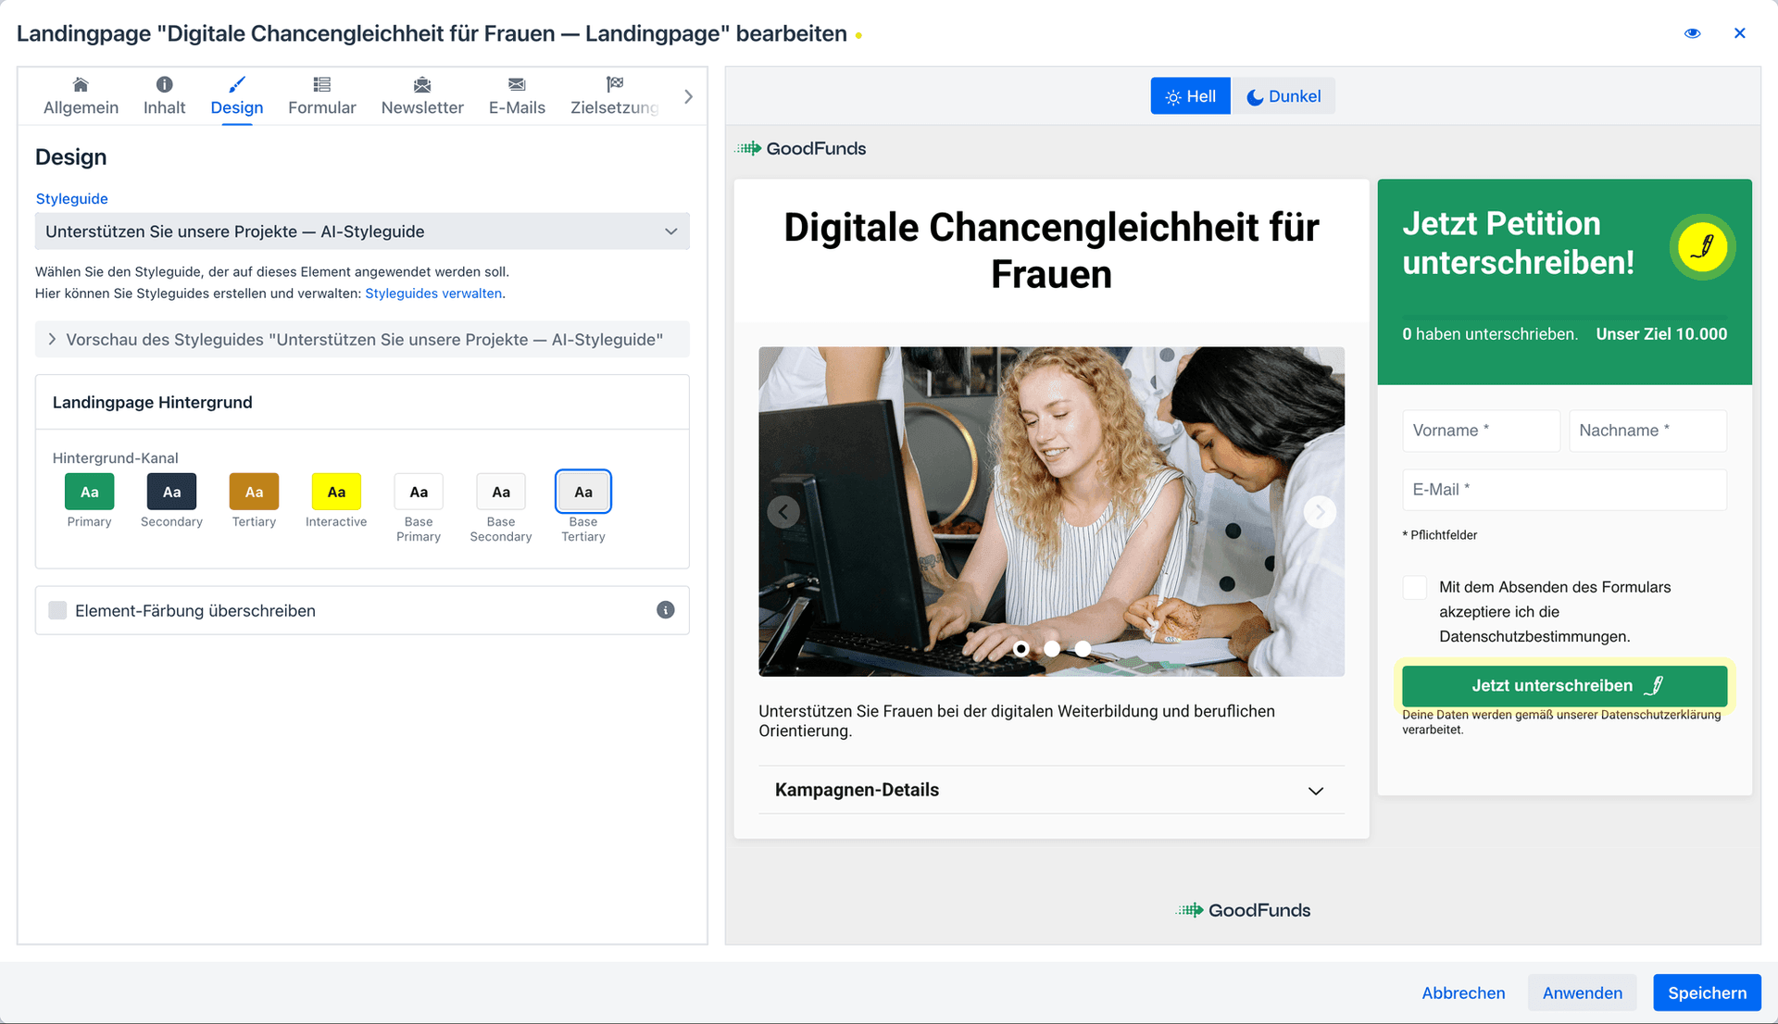Open the Styleguides verwalten link
Screen dimensions: 1778x1024
pyautogui.click(x=433, y=293)
